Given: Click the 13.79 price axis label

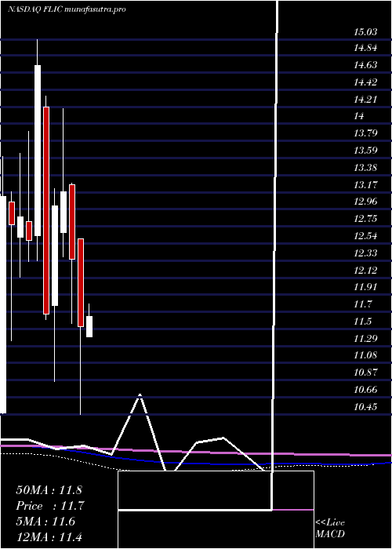Looking at the screenshot, I should pos(365,133).
